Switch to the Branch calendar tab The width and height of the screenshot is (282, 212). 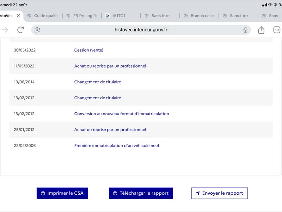coord(200,16)
